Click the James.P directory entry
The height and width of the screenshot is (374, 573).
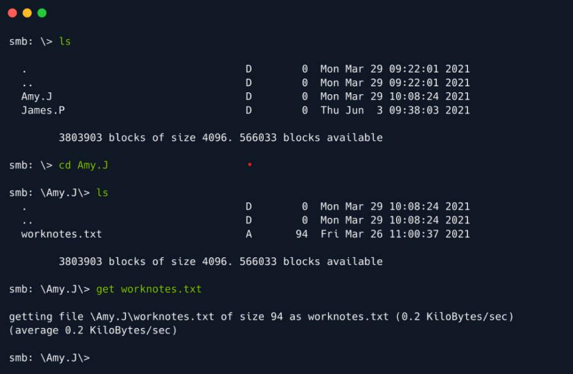(43, 110)
